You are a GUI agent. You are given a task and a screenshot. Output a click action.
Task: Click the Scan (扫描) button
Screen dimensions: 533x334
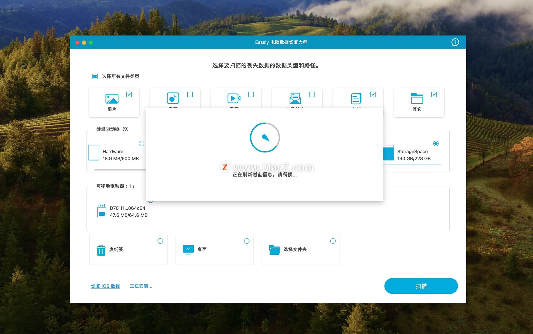421,286
